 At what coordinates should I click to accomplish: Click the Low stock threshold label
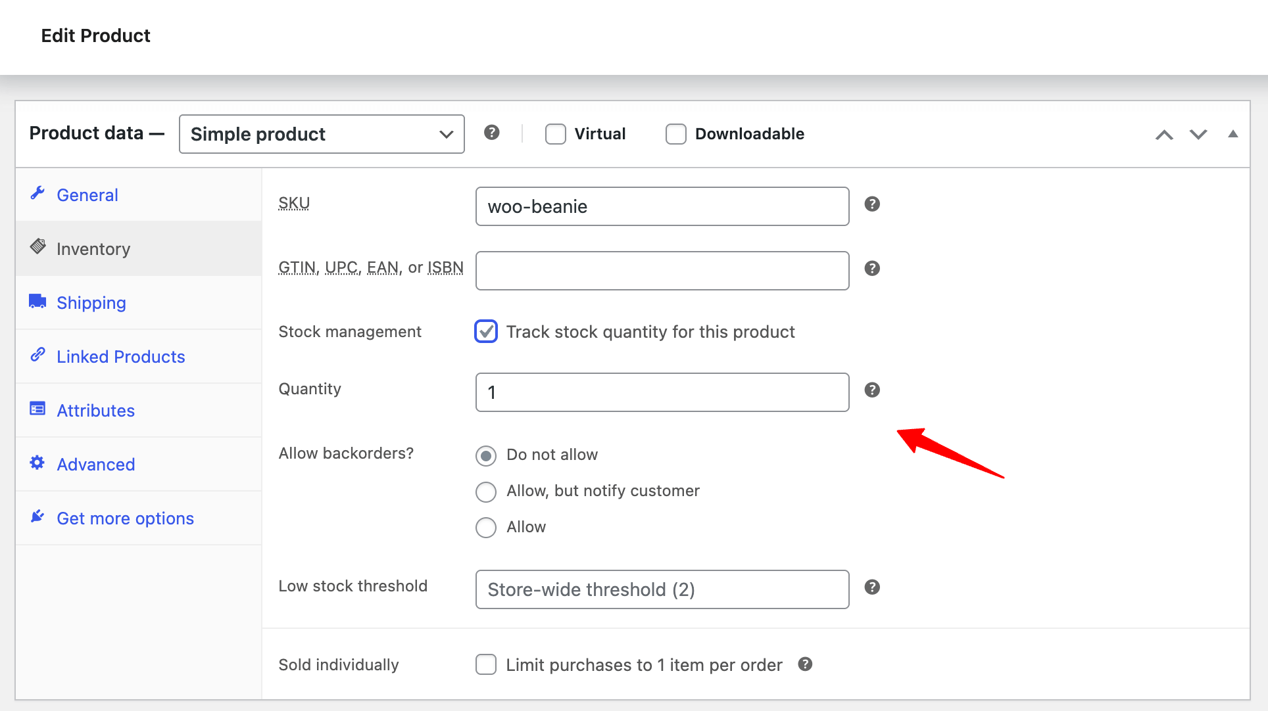point(353,586)
